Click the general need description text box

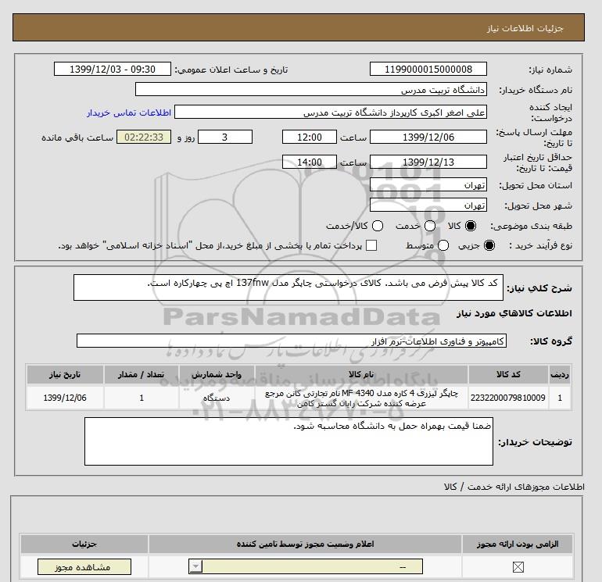[x=288, y=287]
